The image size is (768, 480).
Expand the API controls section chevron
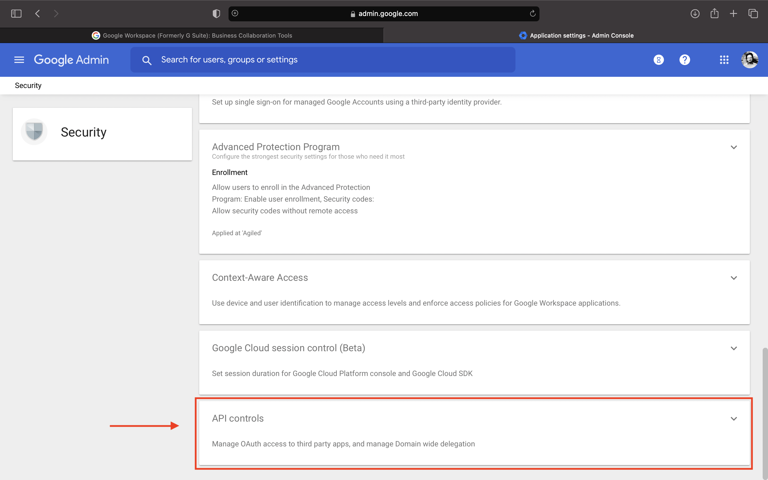point(734,419)
